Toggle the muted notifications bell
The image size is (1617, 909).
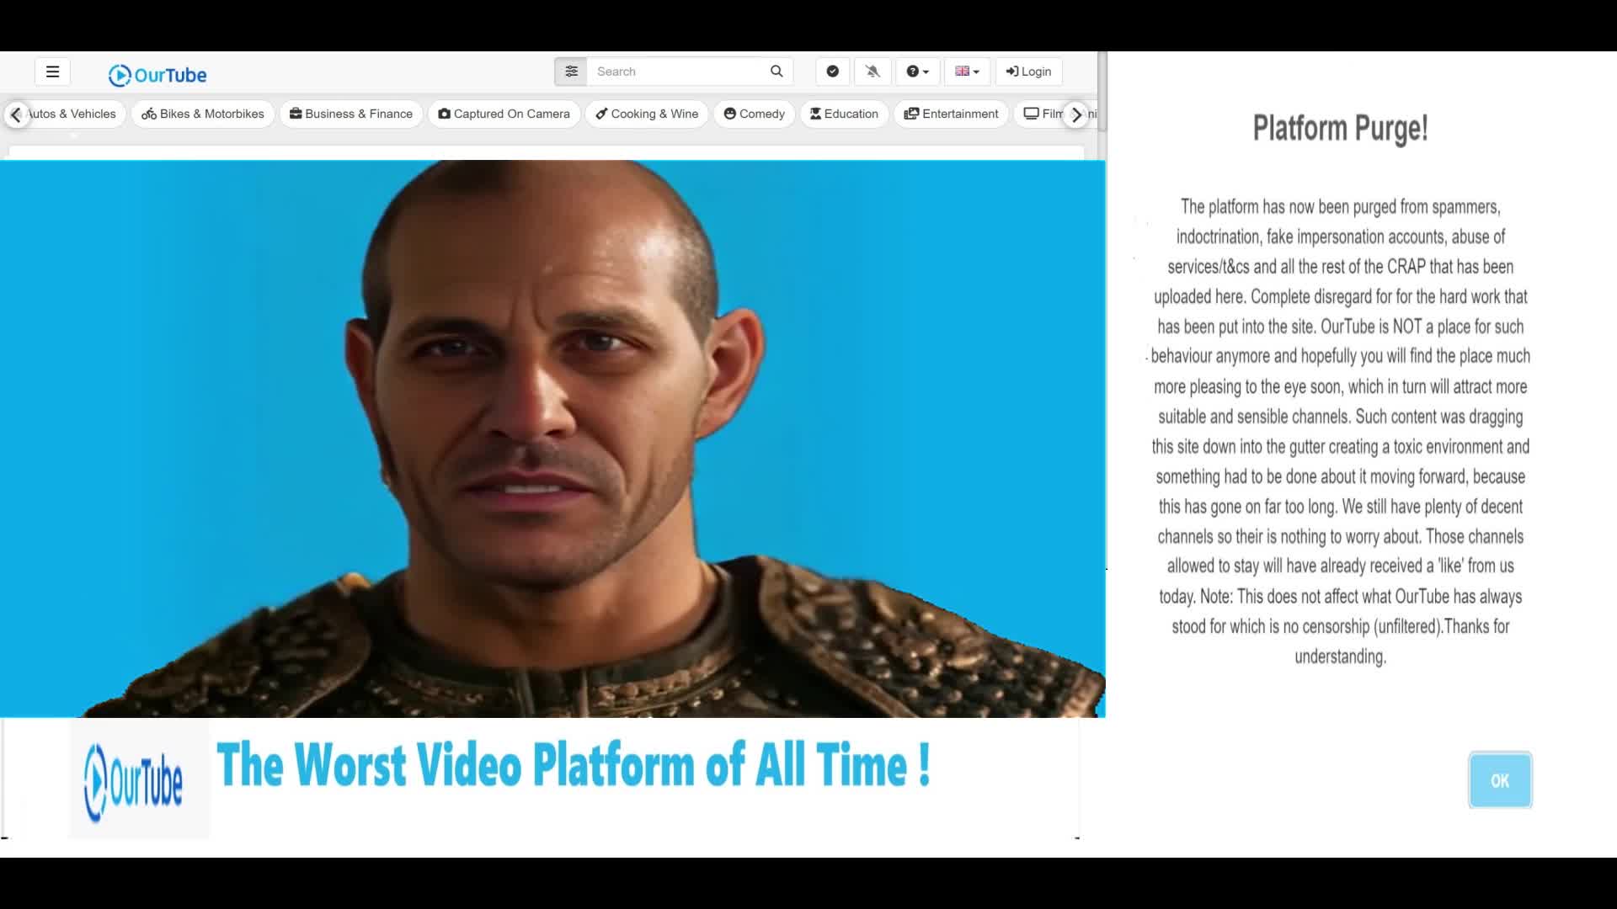coord(873,72)
